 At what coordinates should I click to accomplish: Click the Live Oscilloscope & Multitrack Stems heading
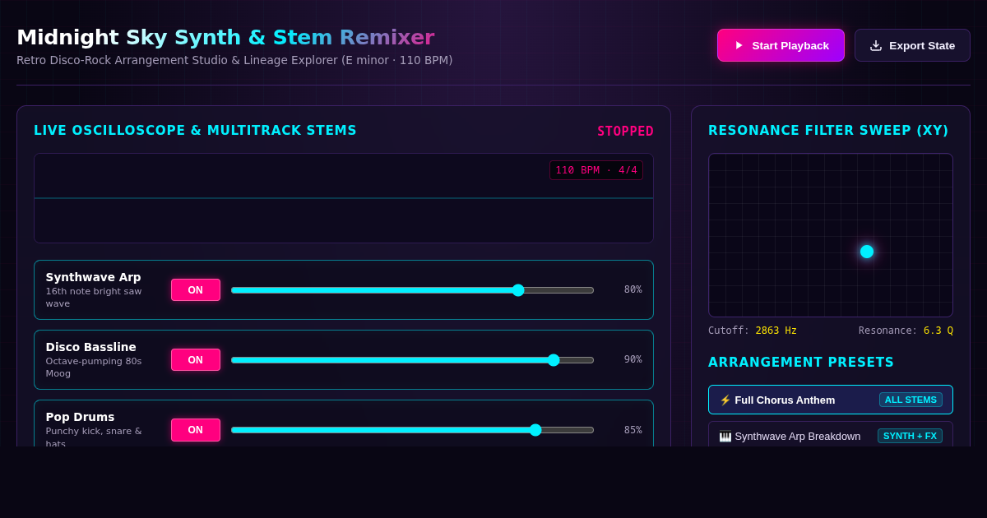coord(195,131)
